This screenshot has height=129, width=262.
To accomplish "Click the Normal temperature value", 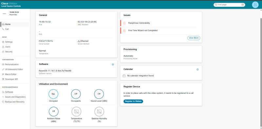I will (x=42, y=51).
